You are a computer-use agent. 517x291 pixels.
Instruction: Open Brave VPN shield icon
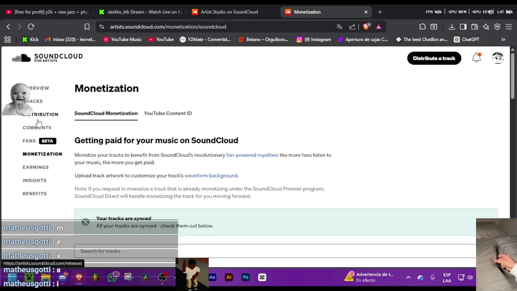(497, 27)
